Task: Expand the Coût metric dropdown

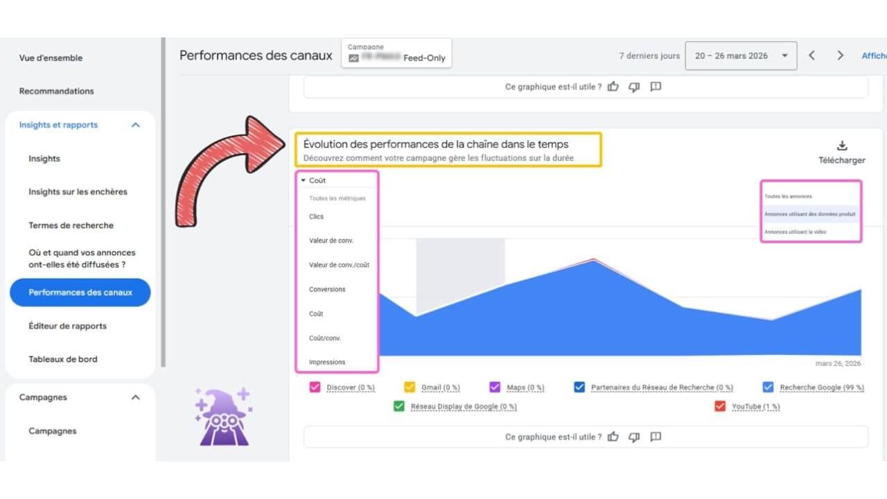Action: pos(313,180)
